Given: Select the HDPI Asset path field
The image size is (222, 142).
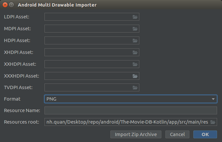Looking at the screenshot, I should click(88, 41).
